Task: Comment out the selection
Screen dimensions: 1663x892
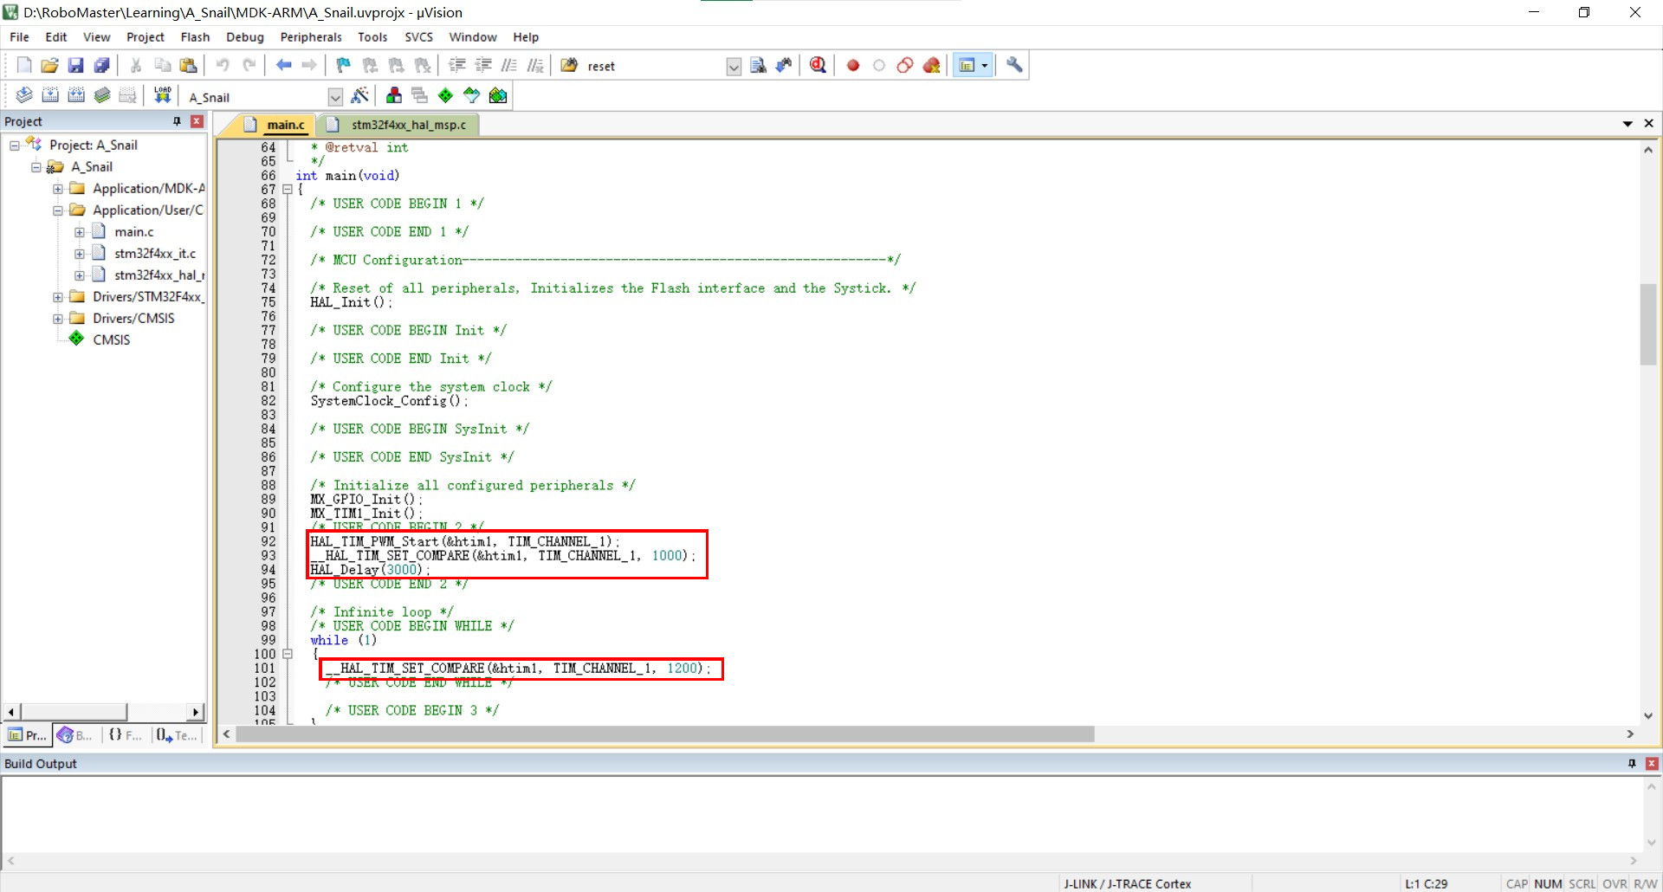Action: coord(509,65)
